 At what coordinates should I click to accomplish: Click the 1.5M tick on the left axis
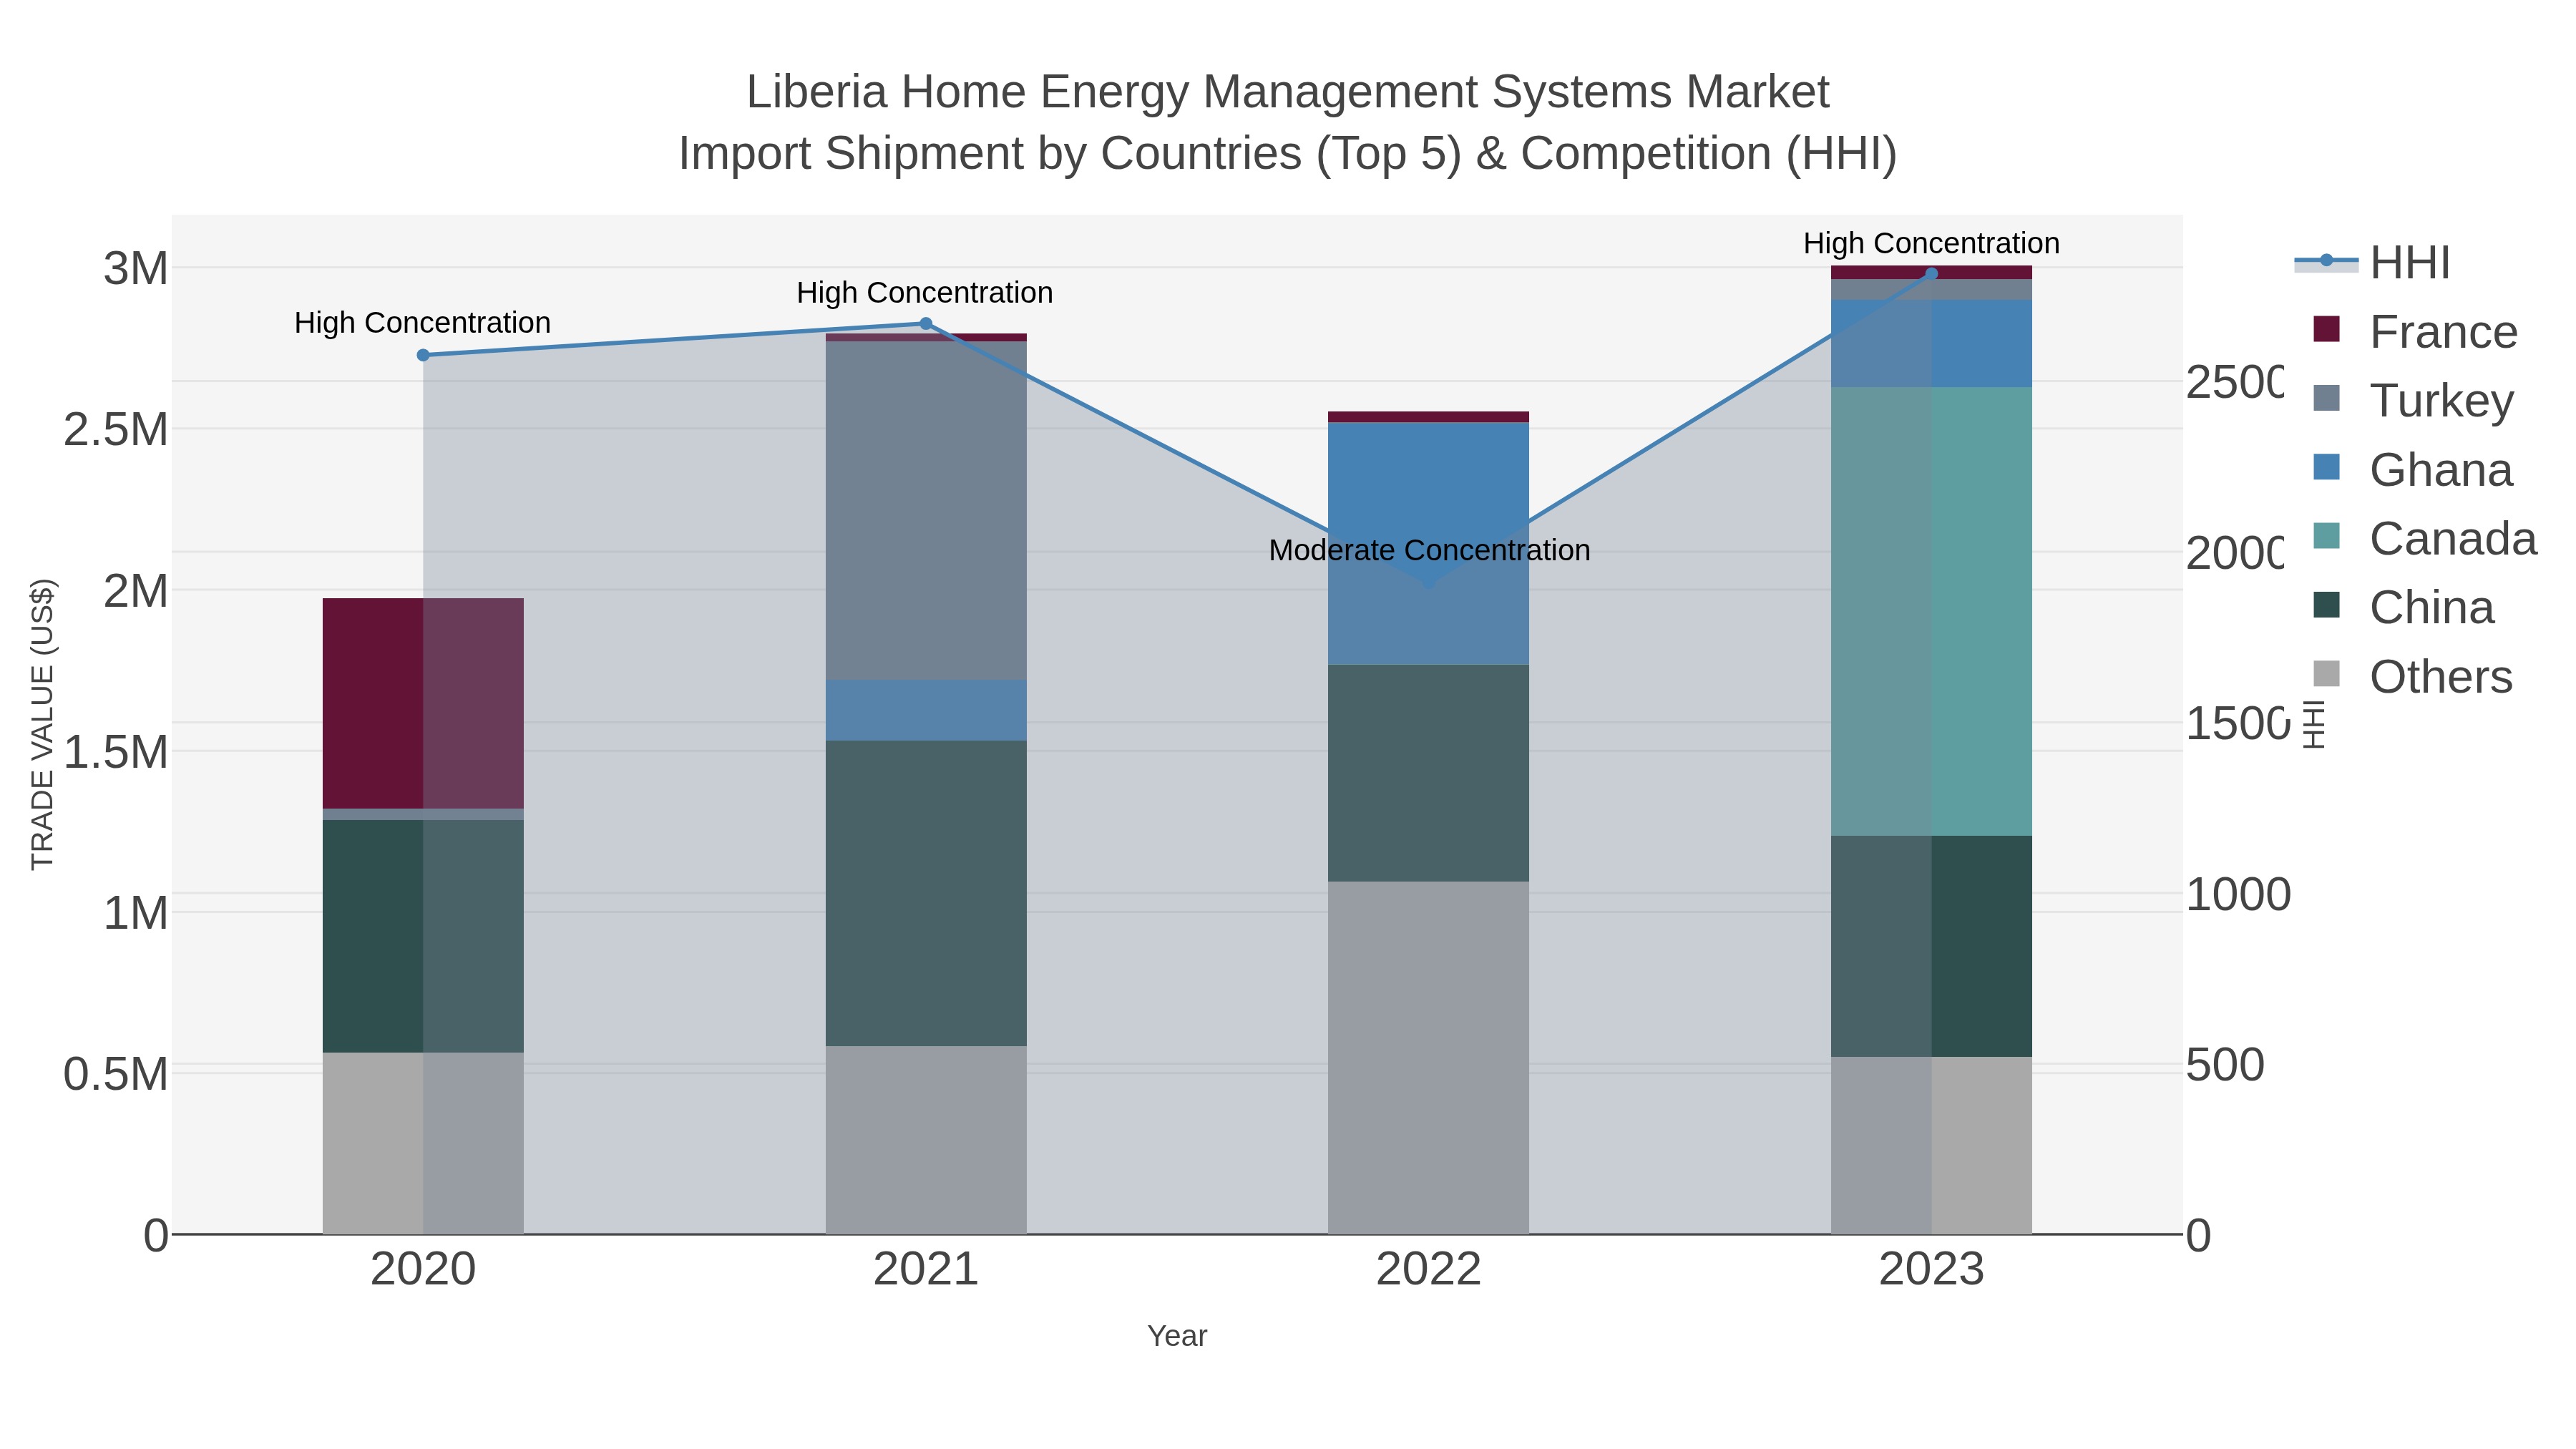click(116, 752)
